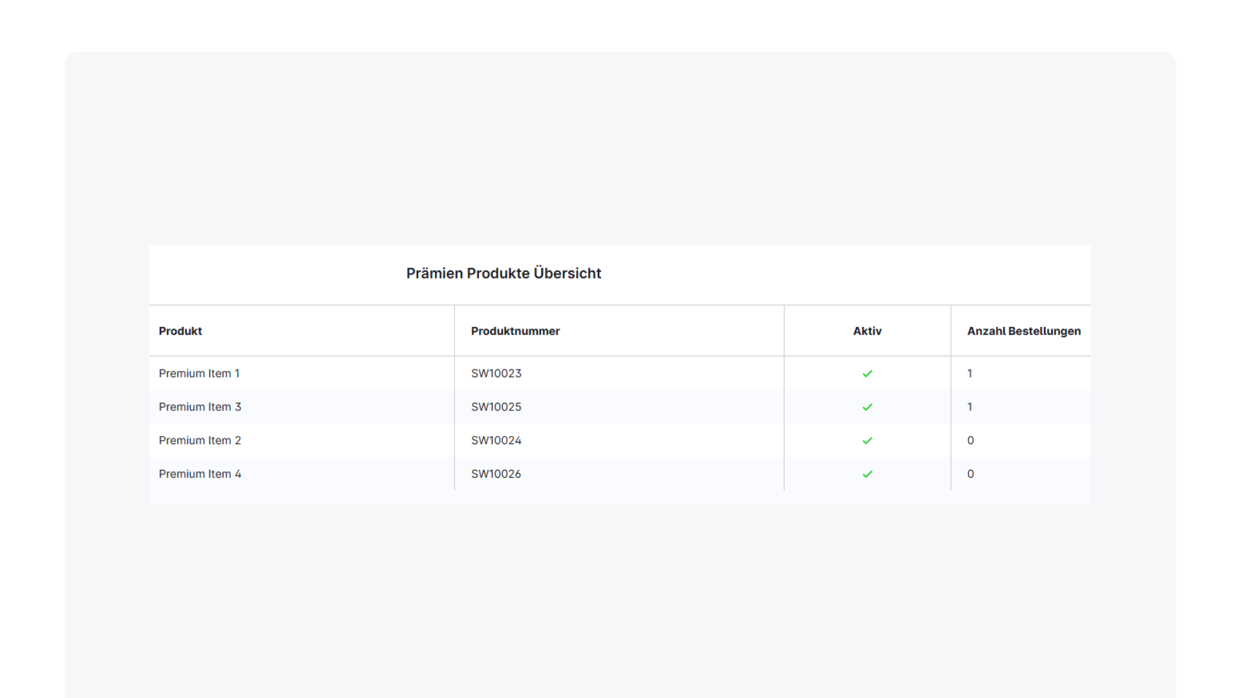Click the green checkmark for Premium Item 3
Viewport: 1241px width, 698px height.
click(867, 407)
